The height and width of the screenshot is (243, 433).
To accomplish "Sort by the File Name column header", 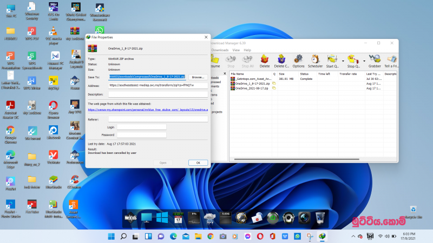I will point(251,74).
